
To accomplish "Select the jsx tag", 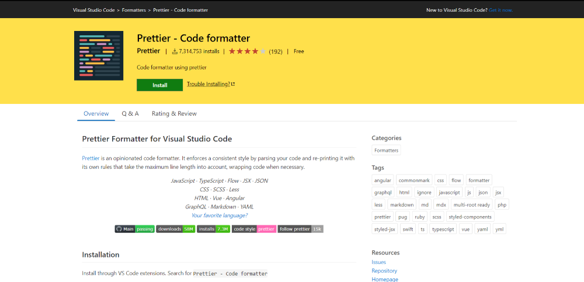I will 498,193.
